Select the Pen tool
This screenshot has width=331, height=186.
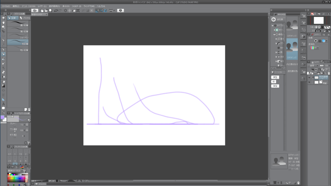coord(3,50)
